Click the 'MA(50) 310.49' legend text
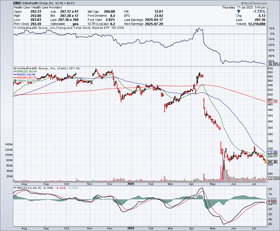 tap(26, 74)
